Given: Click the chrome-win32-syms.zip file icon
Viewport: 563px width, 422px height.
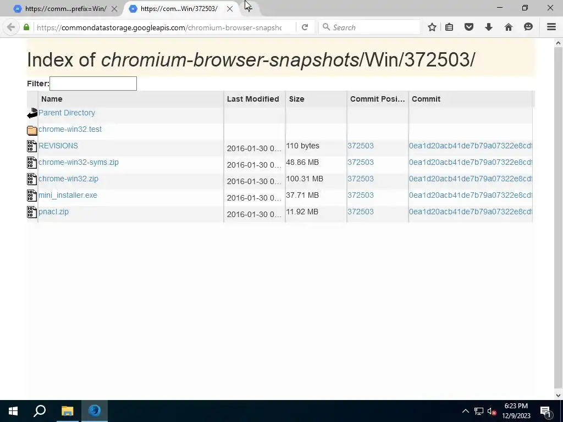Looking at the screenshot, I should pyautogui.click(x=32, y=163).
